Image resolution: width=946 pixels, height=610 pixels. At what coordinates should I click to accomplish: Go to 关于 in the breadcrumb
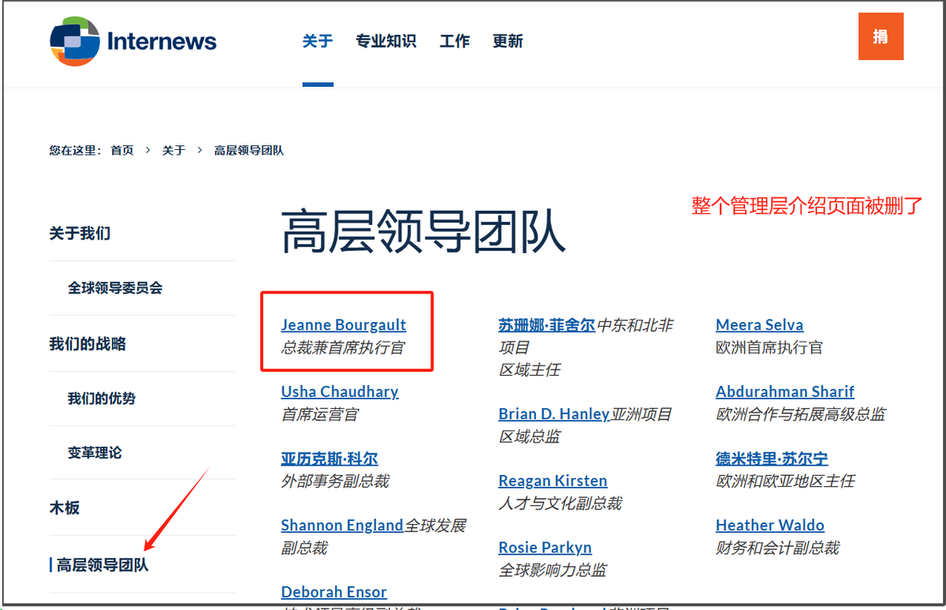click(x=173, y=150)
